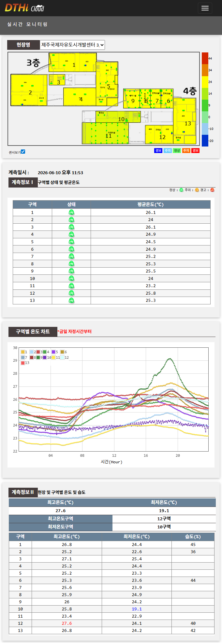Click chart legend swatch for series 6
The width and height of the screenshot is (222, 643).
pos(62,352)
